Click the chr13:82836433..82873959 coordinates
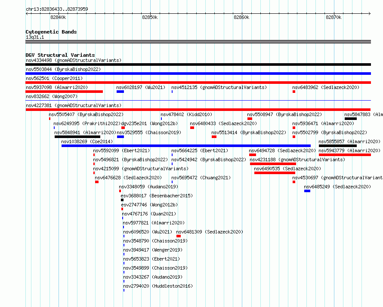The width and height of the screenshot is (383, 307). click(57, 9)
